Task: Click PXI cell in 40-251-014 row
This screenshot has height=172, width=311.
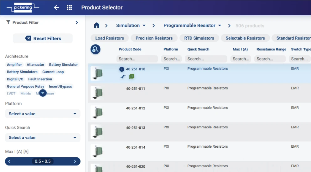Action: pos(166,146)
